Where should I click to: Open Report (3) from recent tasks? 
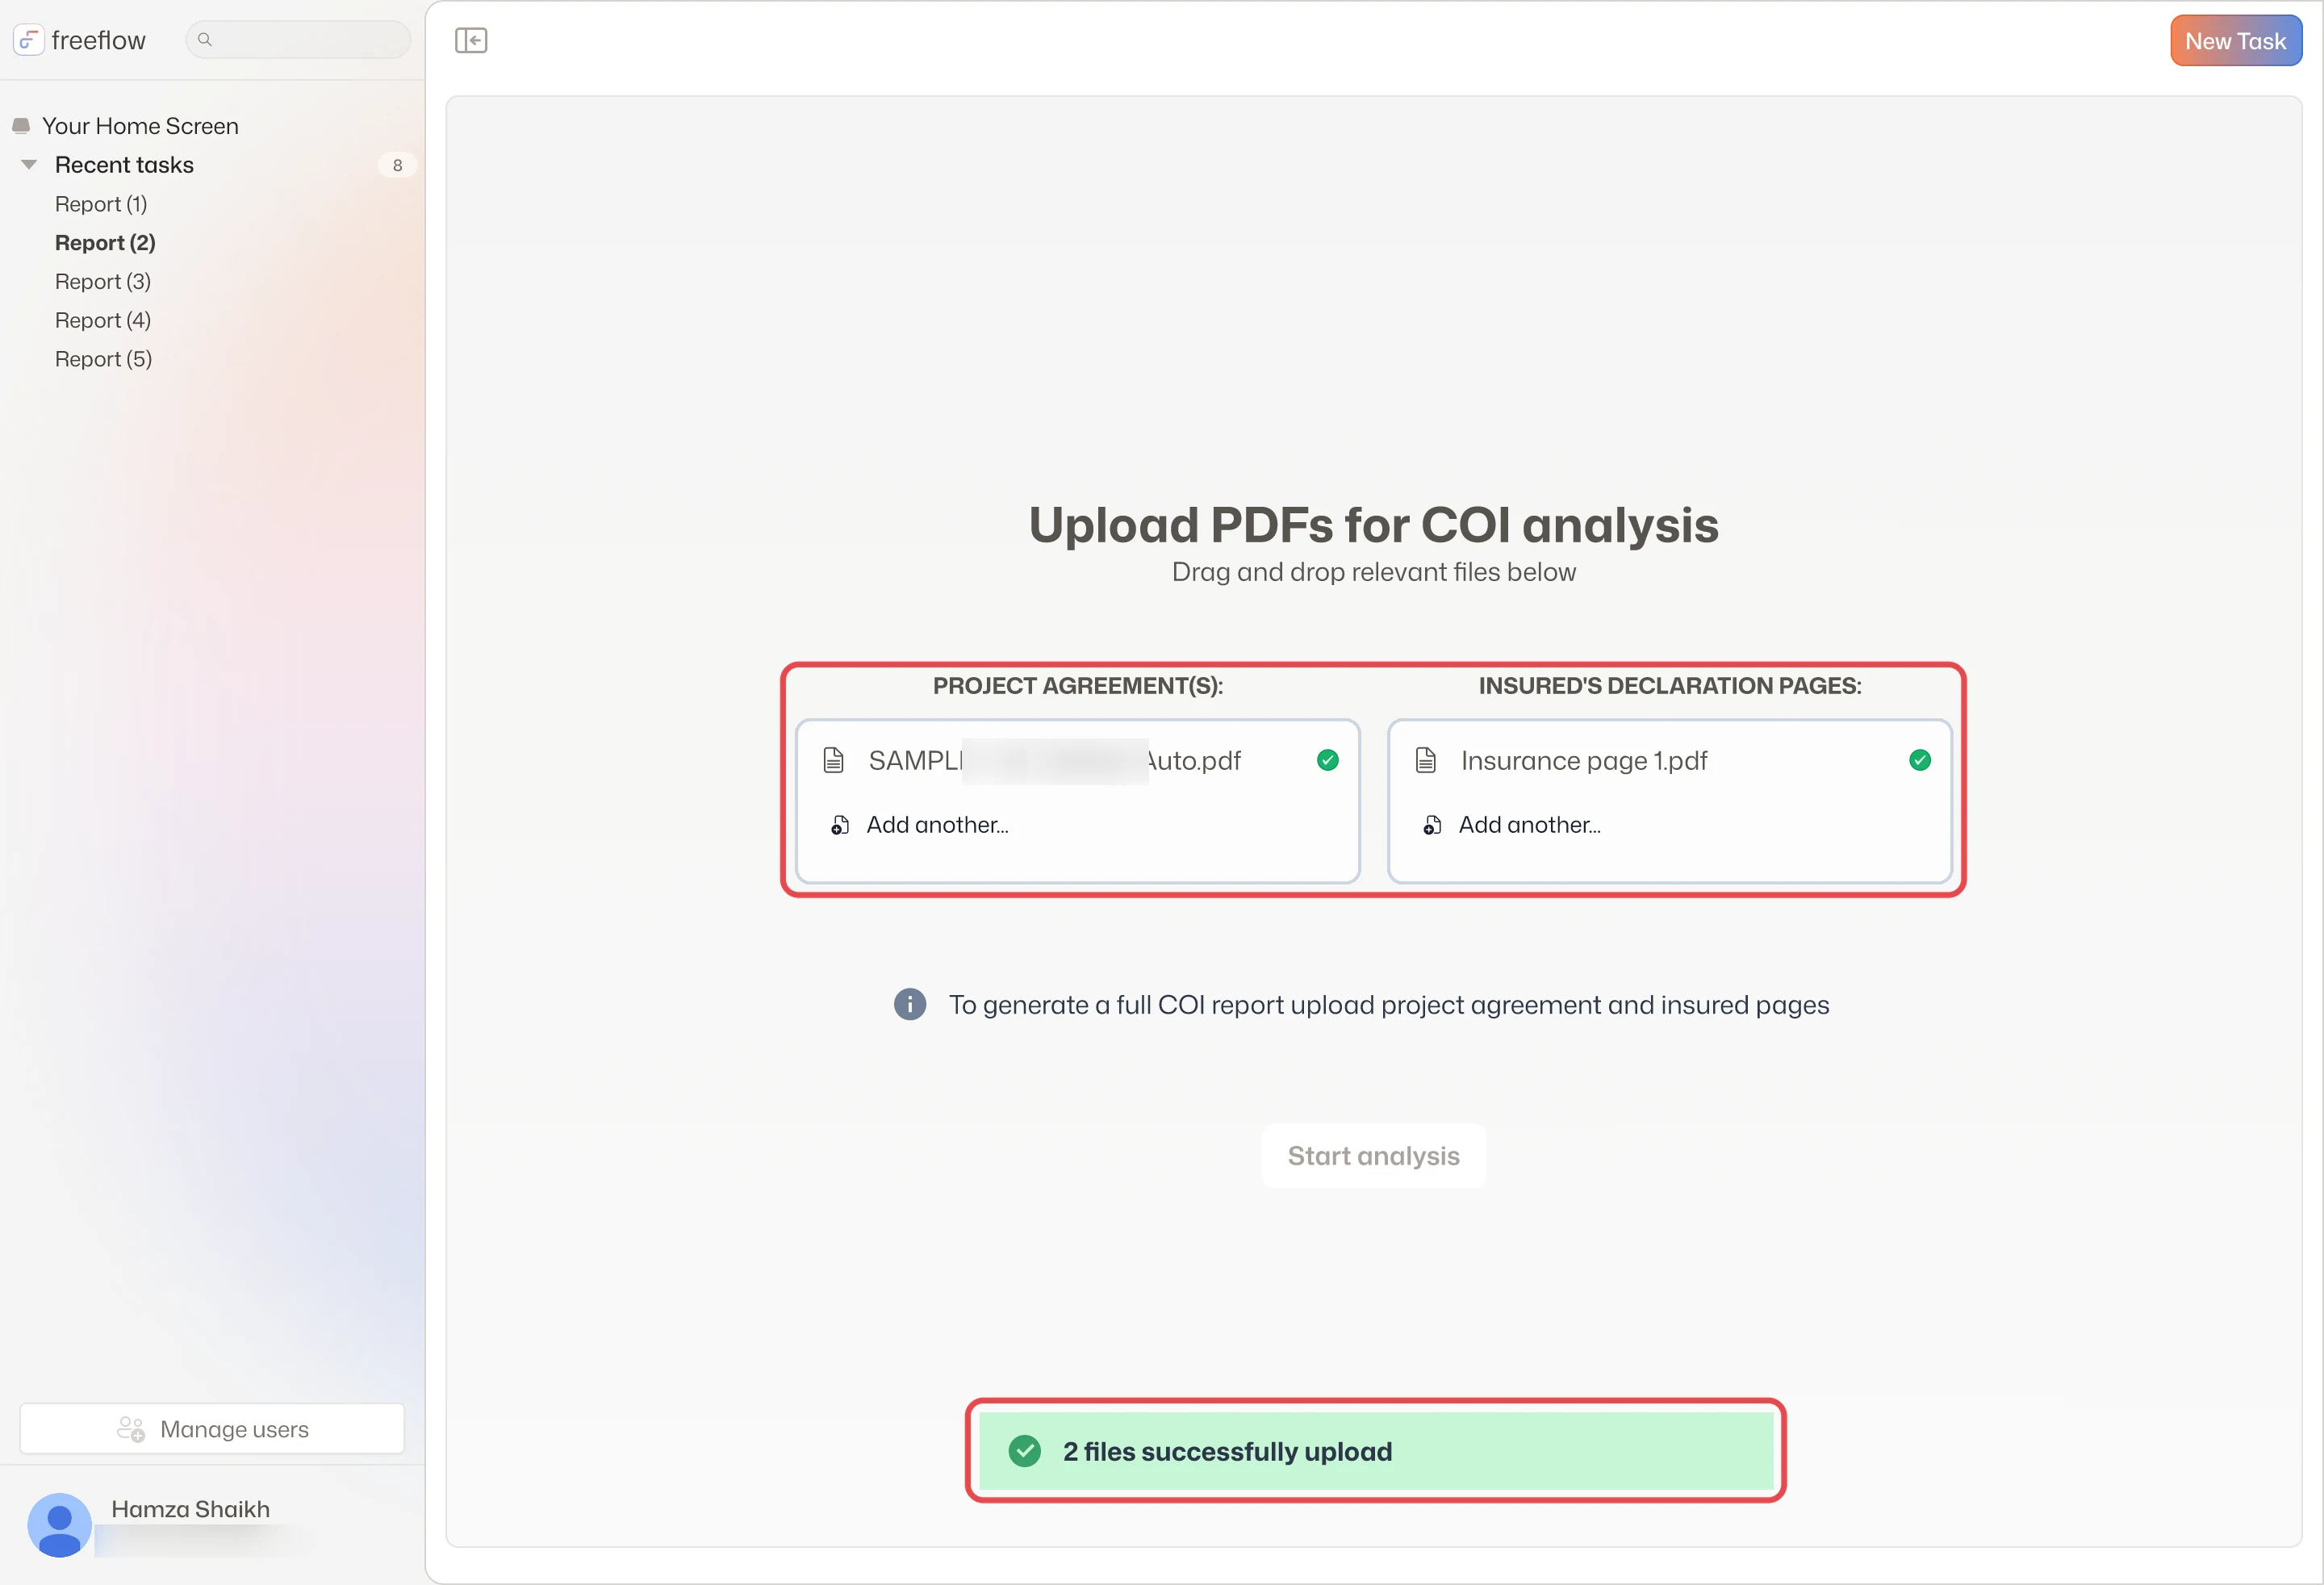coord(103,282)
